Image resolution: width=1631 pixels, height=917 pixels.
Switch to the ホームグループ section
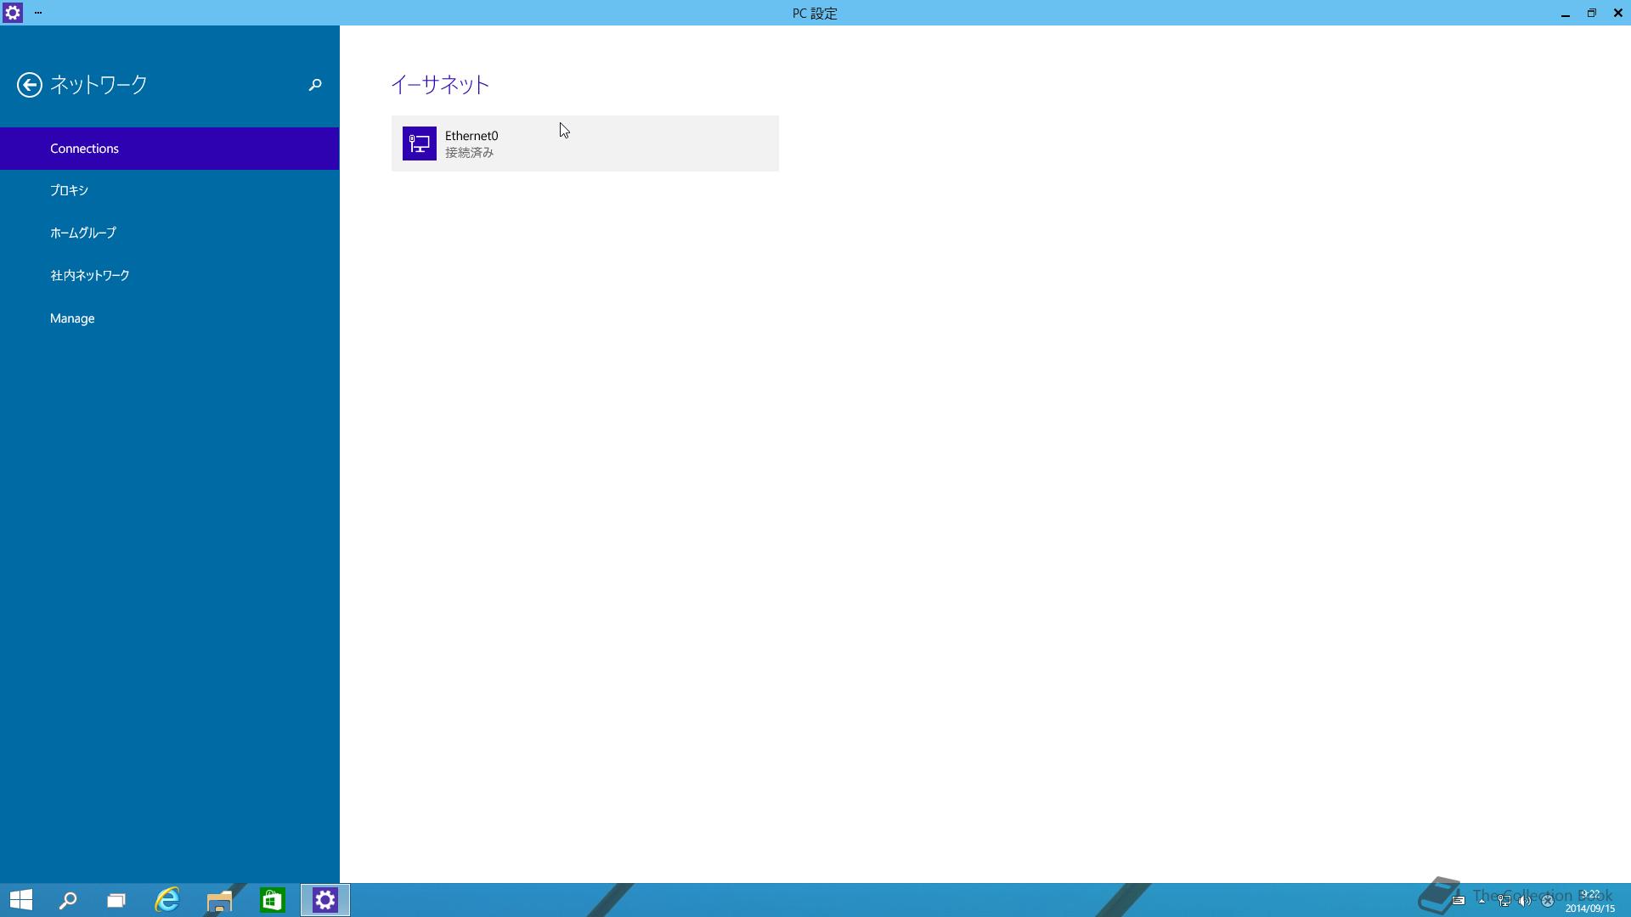(170, 233)
